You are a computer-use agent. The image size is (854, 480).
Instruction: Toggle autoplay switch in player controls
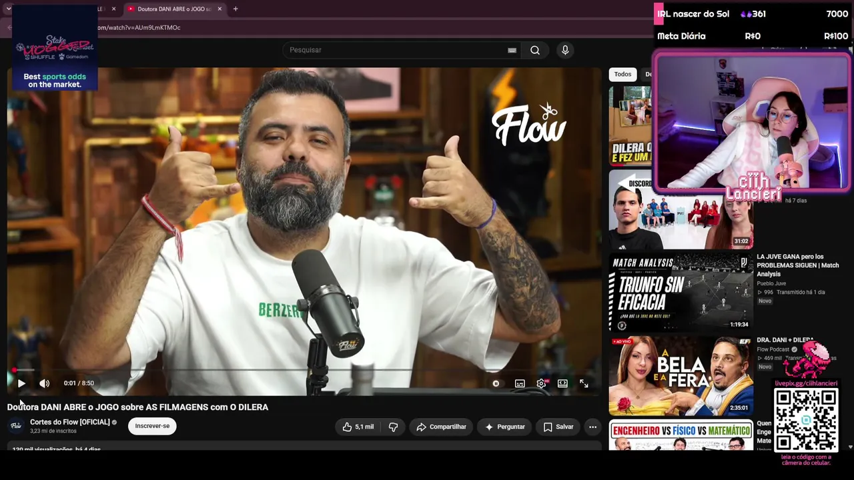[x=496, y=383]
